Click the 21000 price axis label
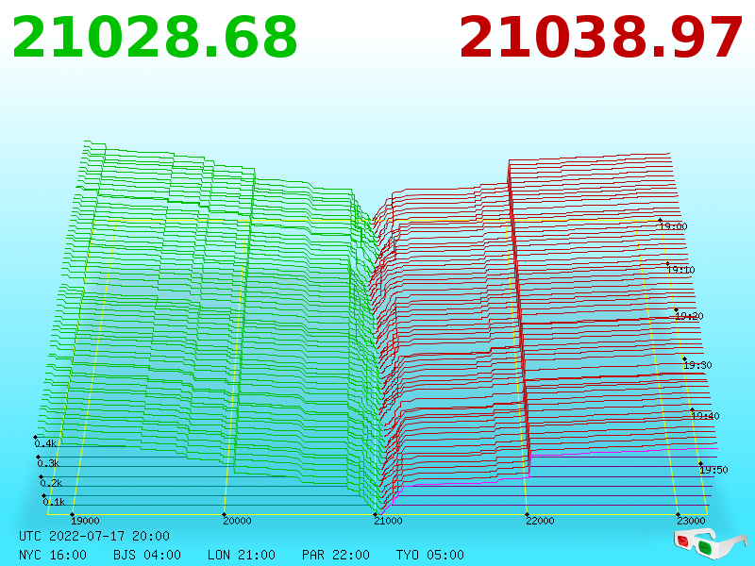 point(388,521)
